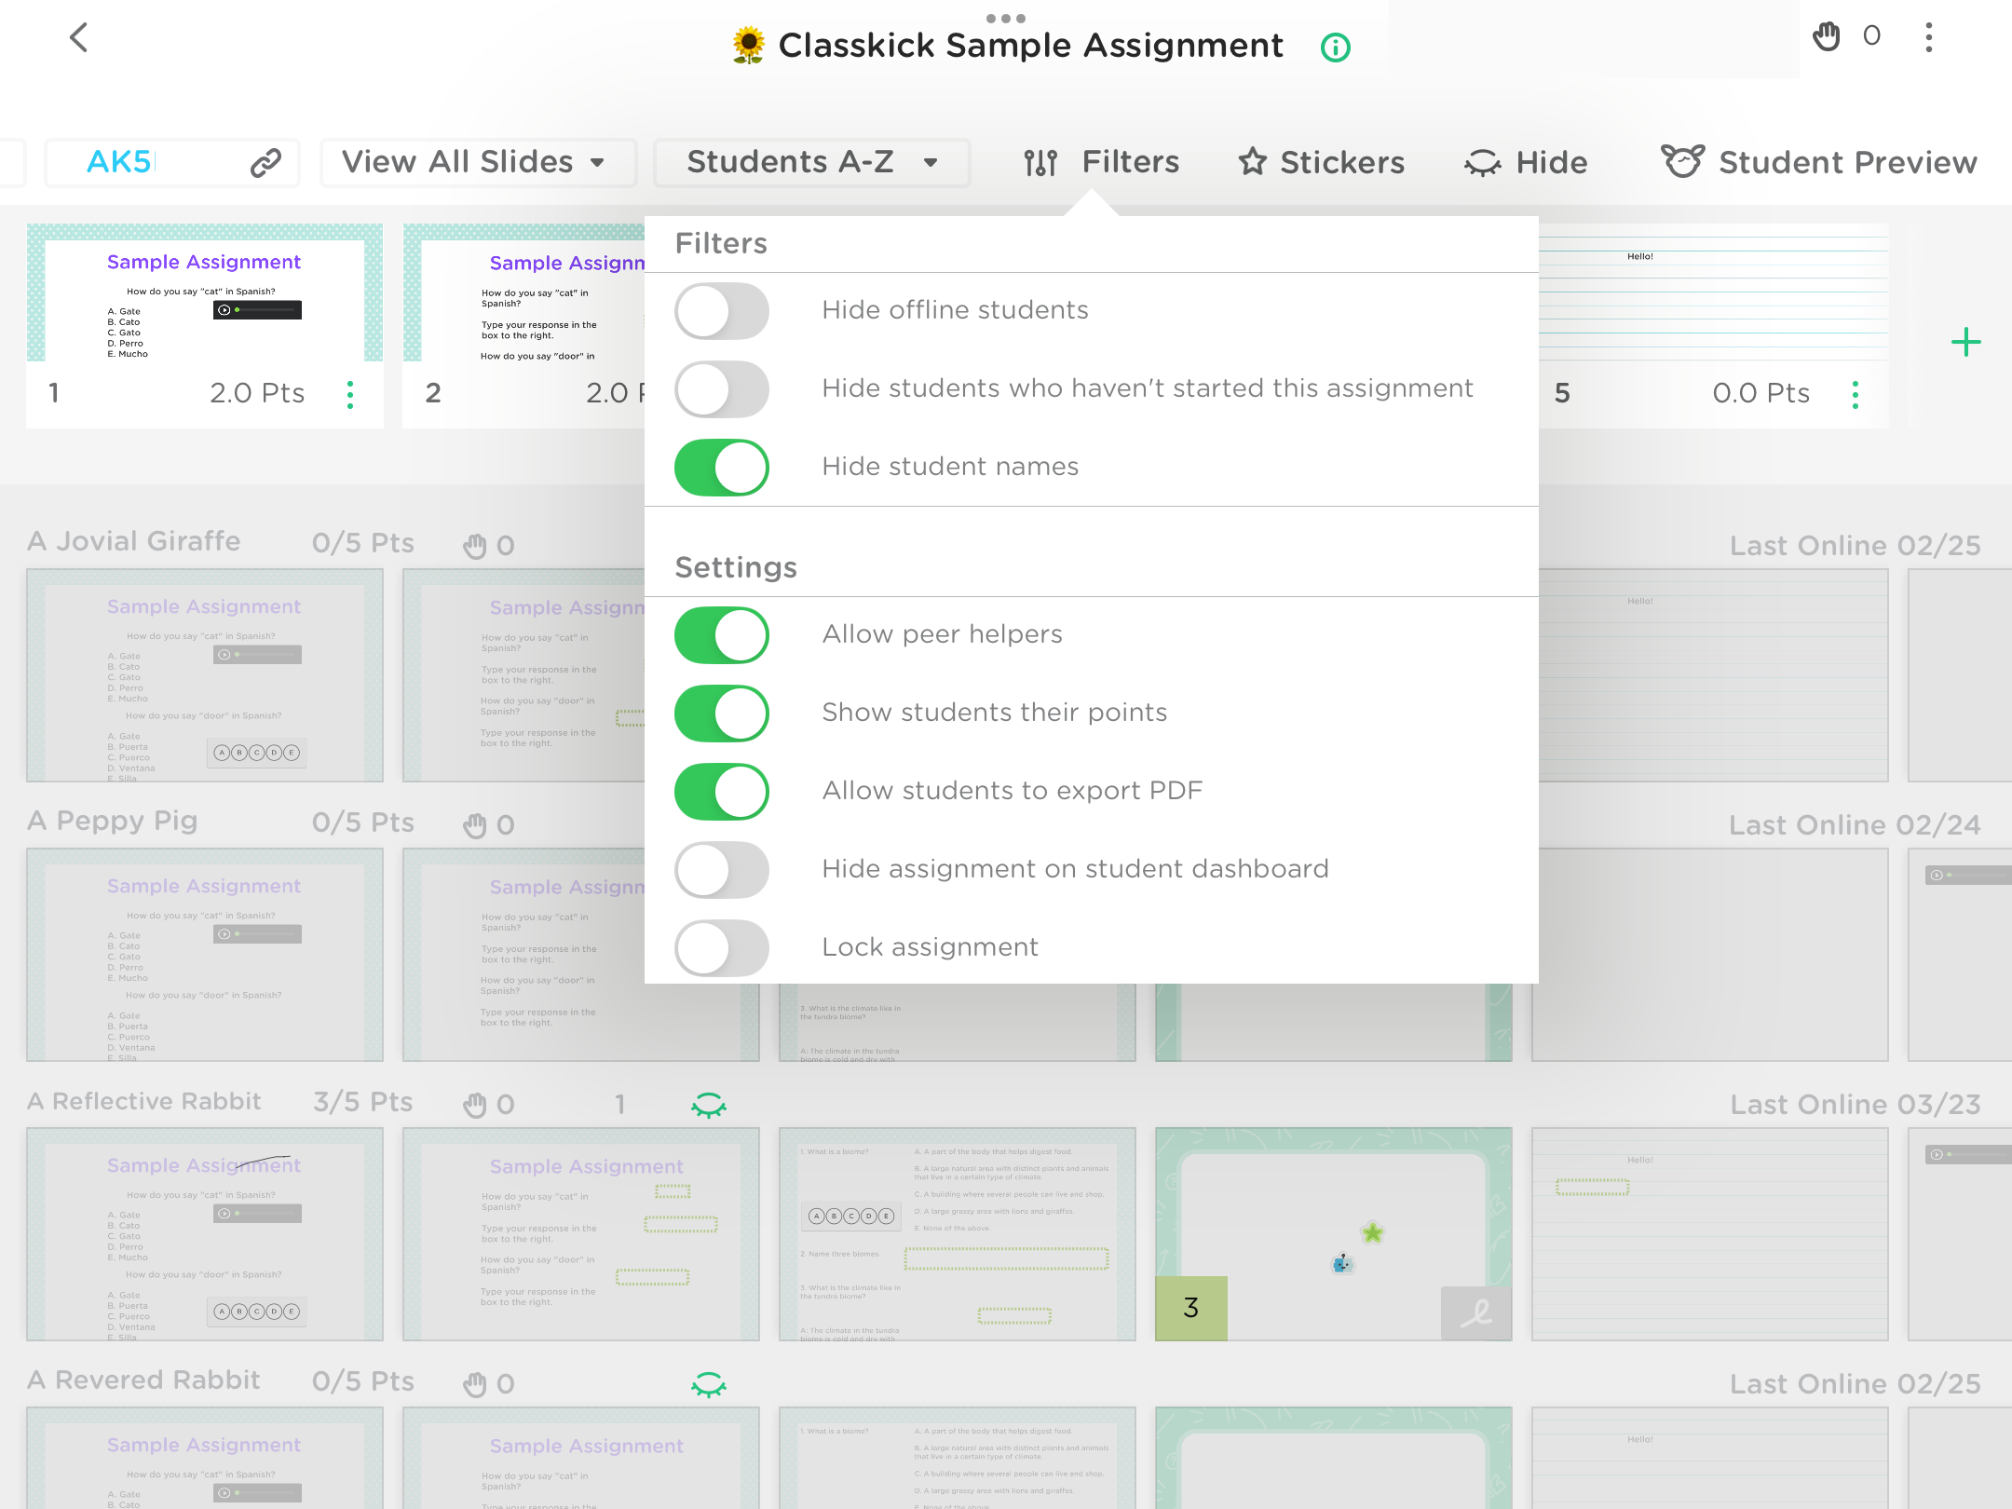
Task: Click Last Online 03/23 text
Action: pyautogui.click(x=1856, y=1105)
